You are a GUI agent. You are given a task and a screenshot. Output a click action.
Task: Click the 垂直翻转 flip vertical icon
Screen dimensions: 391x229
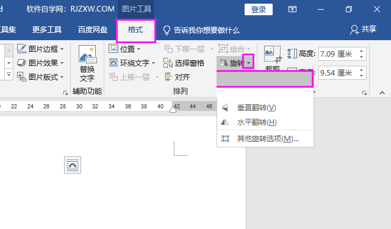click(224, 108)
